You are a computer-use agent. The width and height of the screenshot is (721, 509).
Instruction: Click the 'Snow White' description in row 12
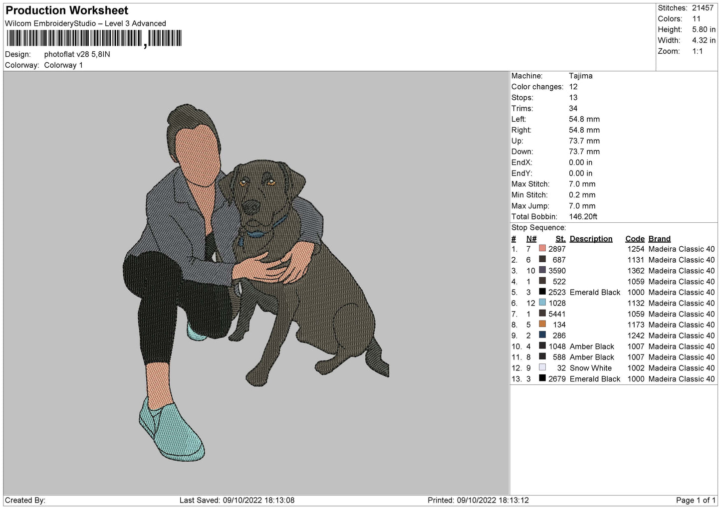(590, 368)
